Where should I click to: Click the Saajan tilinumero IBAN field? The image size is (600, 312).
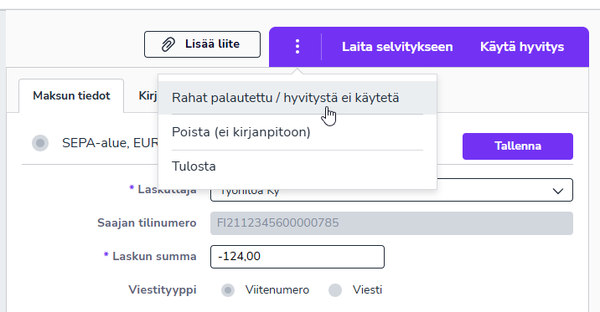(391, 223)
